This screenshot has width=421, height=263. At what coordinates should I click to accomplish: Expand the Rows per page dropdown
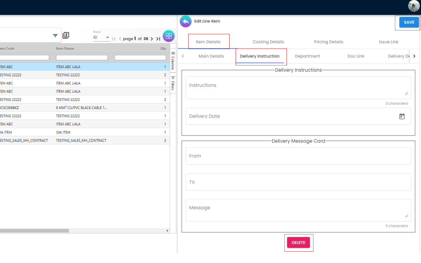tap(107, 37)
